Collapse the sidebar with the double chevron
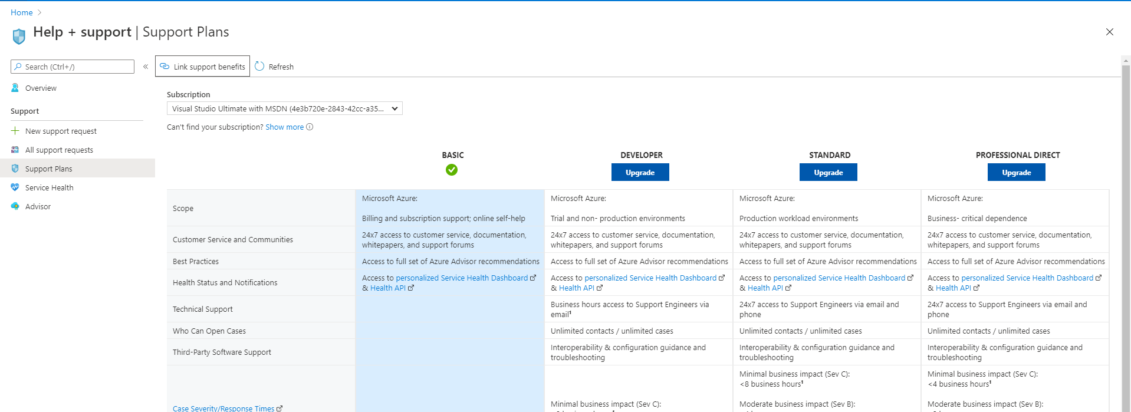The width and height of the screenshot is (1131, 412). click(x=146, y=67)
